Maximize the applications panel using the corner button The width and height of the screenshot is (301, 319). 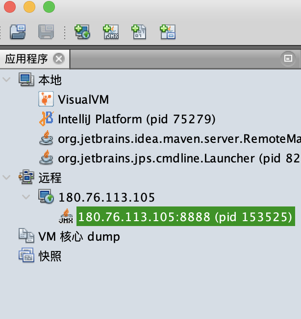[x=288, y=59]
